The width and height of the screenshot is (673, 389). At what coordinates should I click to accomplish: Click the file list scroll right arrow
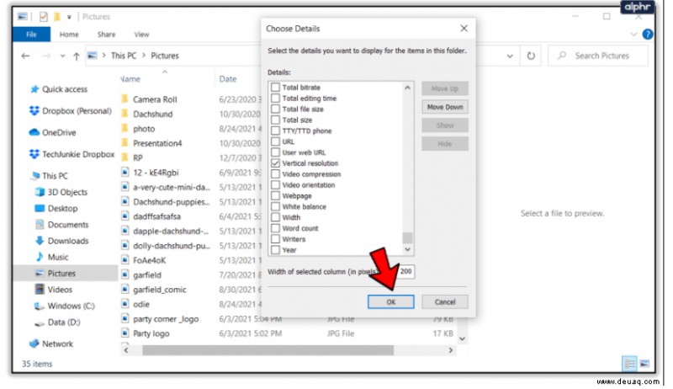coord(450,350)
